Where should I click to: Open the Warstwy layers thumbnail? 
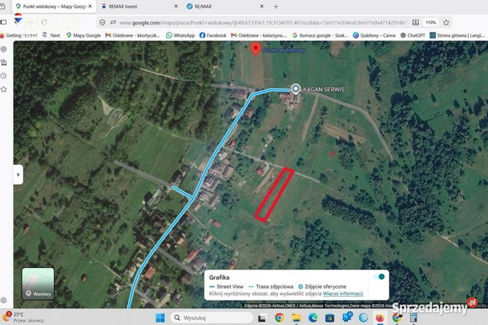click(x=38, y=284)
